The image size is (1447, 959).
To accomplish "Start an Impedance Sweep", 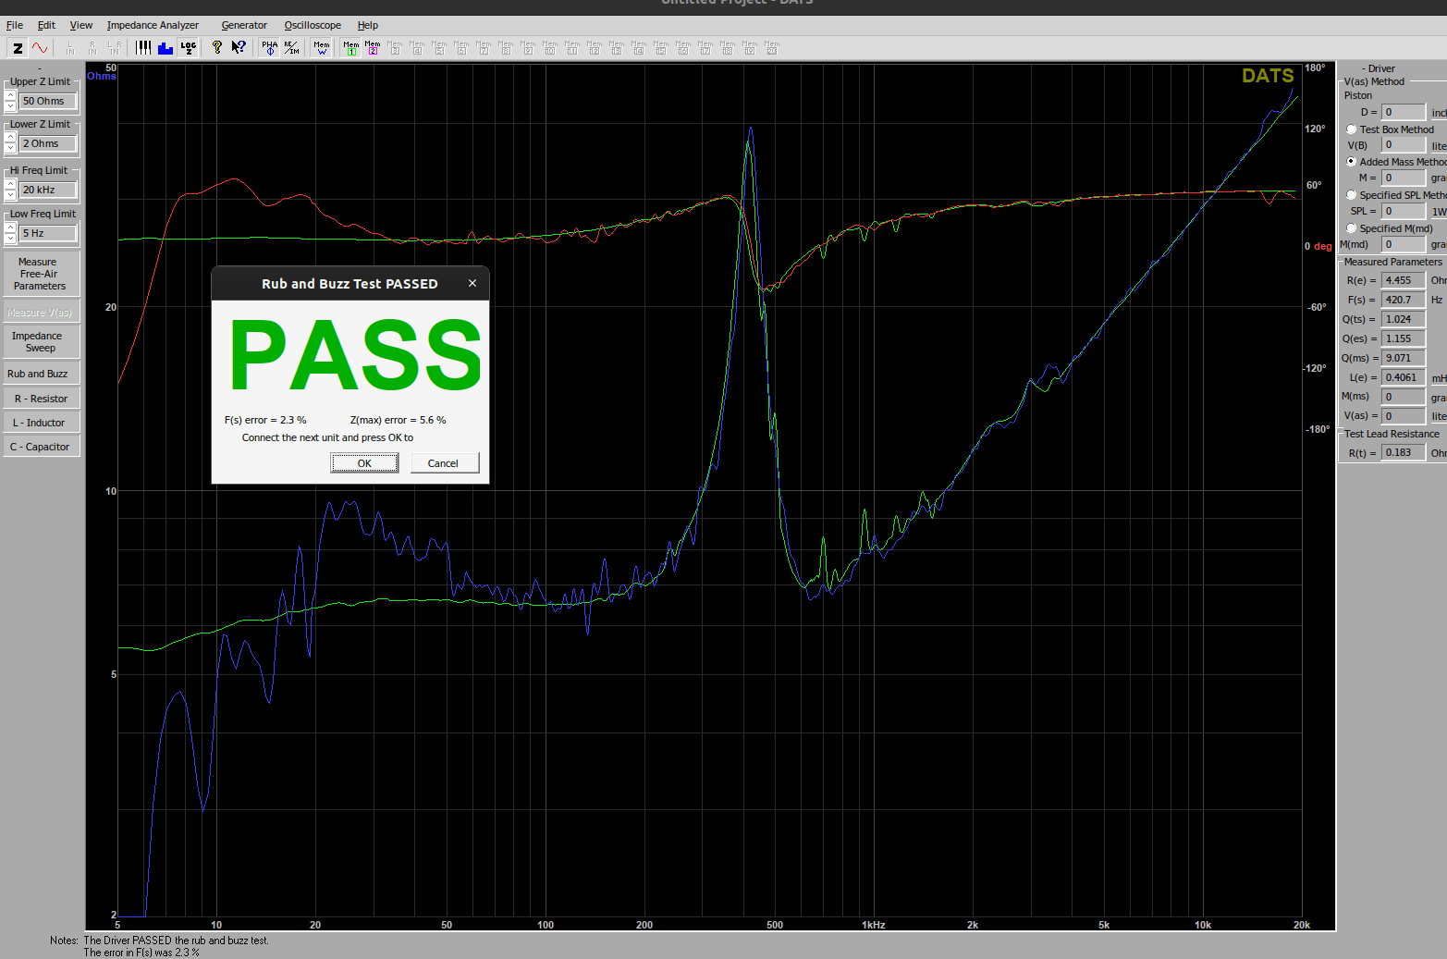I will point(41,342).
